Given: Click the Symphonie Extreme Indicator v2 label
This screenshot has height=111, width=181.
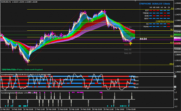Looking at the screenshot, I should [19, 93].
